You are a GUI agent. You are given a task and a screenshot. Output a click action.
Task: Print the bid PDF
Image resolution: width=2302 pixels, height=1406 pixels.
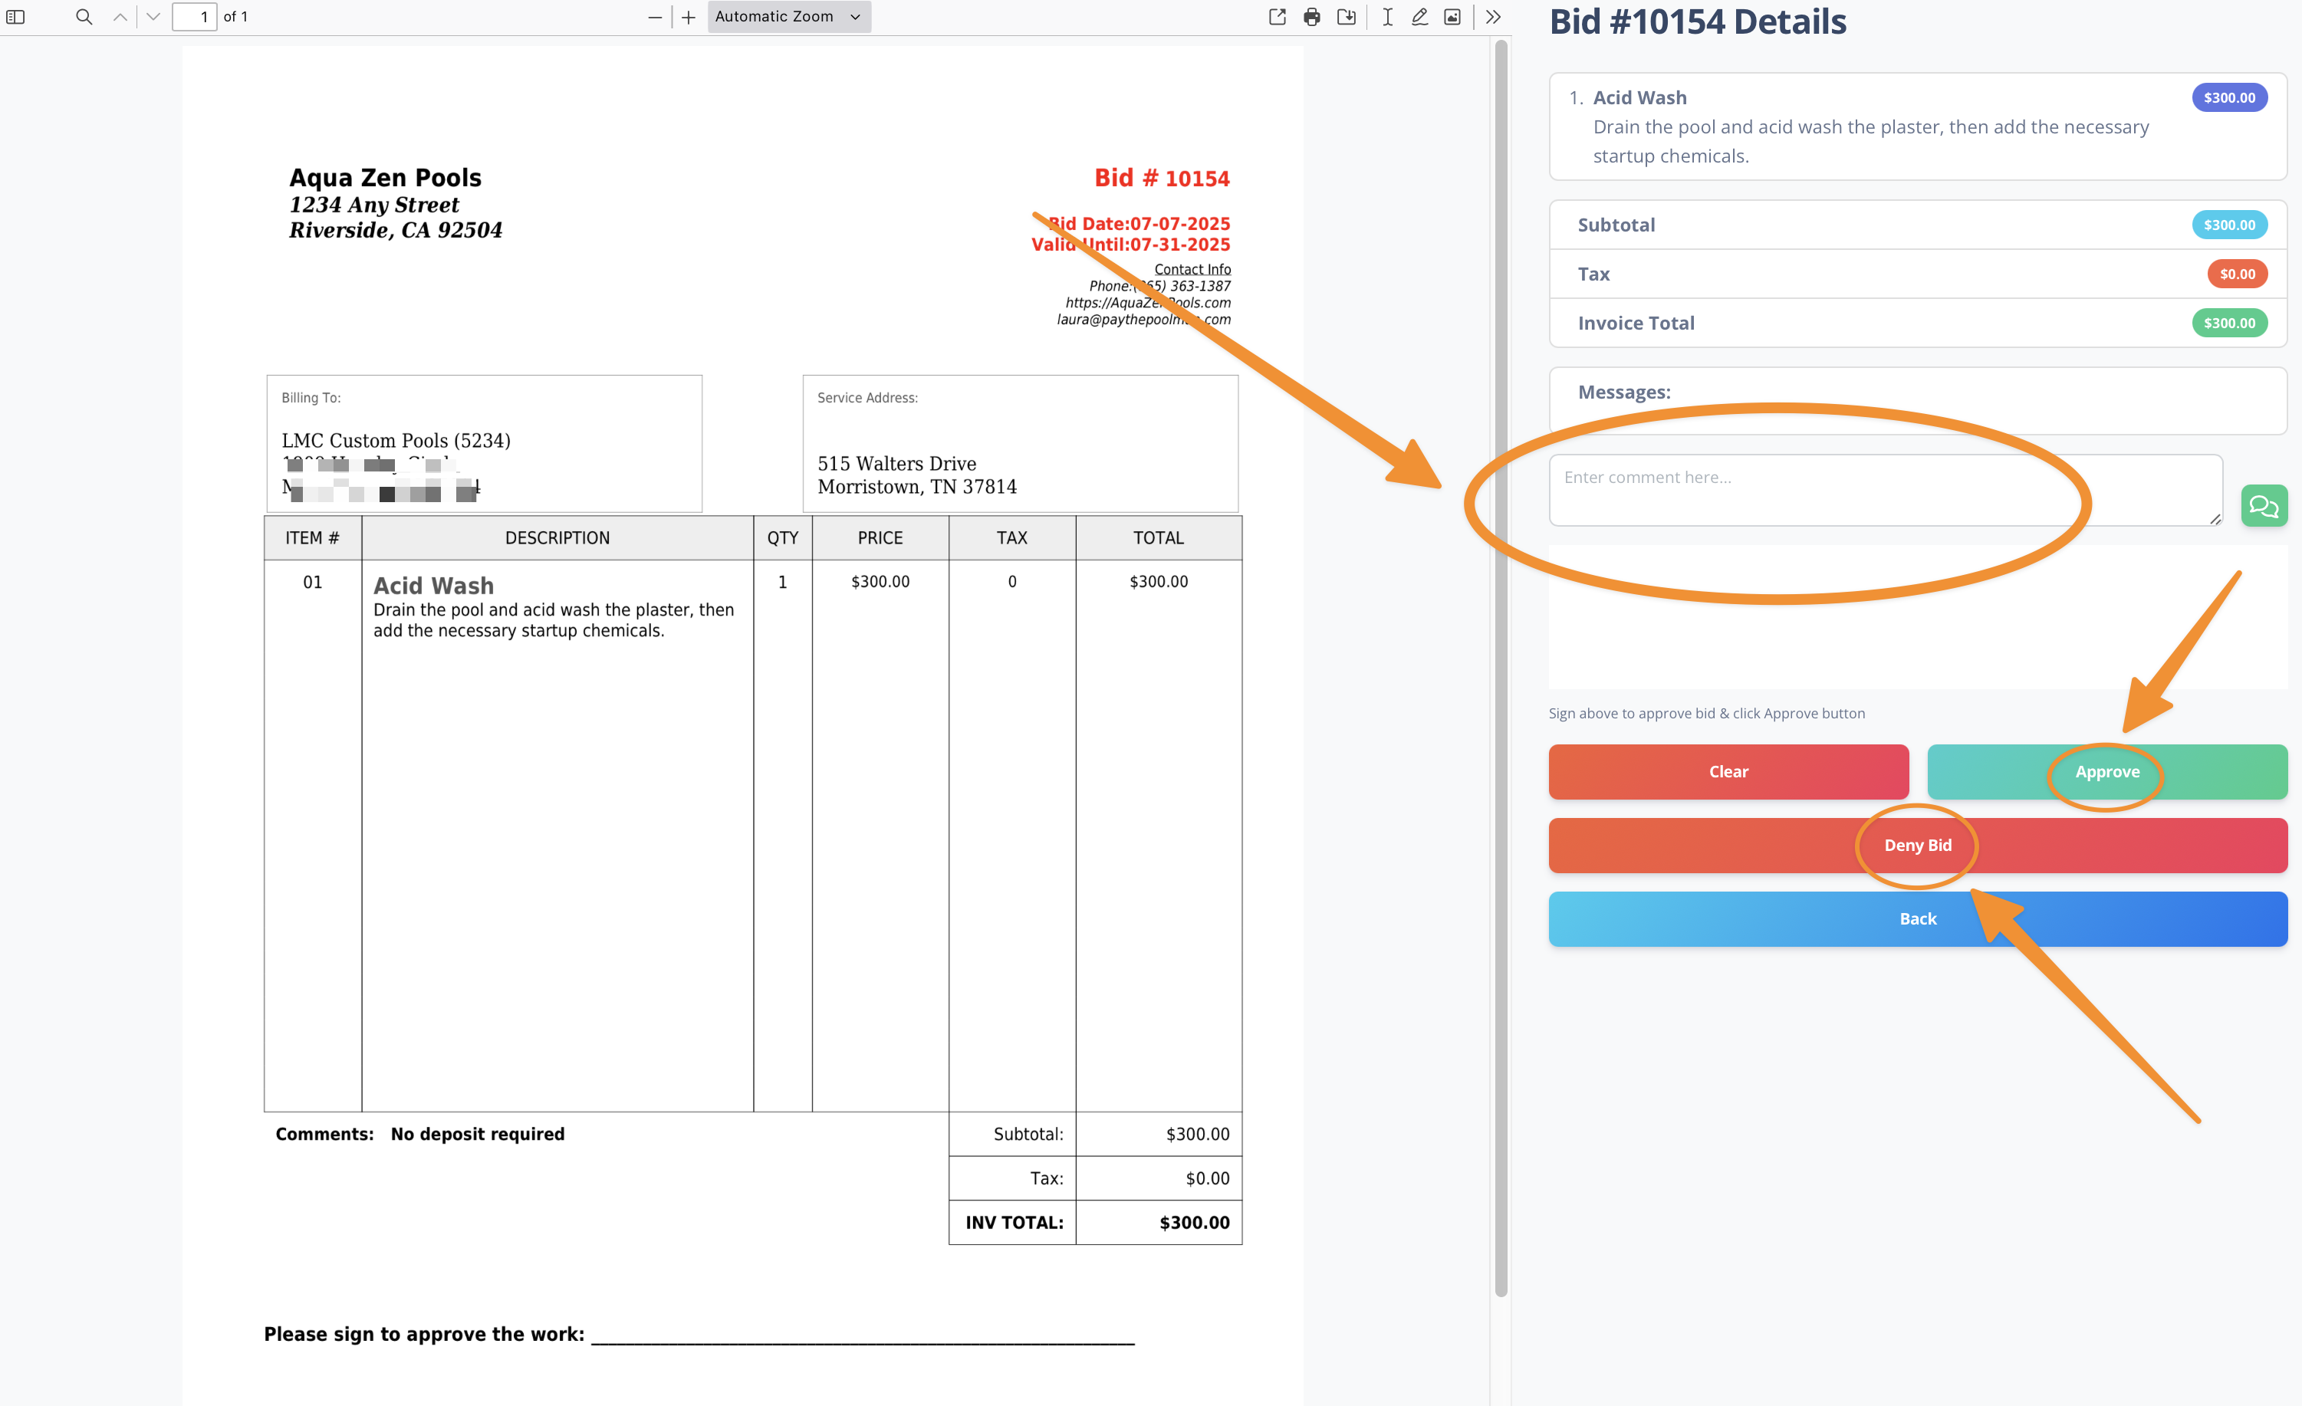coord(1312,17)
